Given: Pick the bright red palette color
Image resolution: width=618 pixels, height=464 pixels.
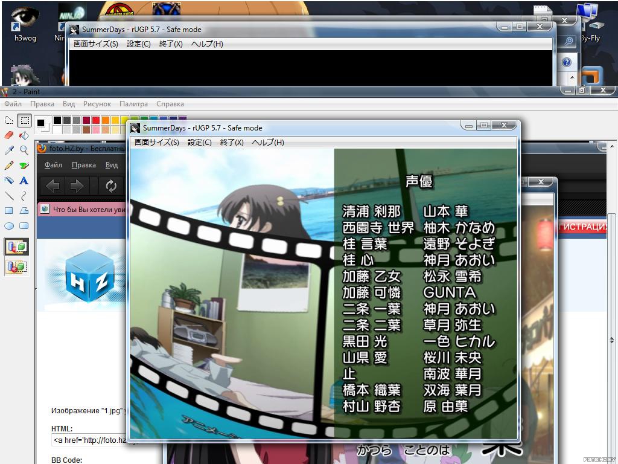Looking at the screenshot, I should coord(96,120).
